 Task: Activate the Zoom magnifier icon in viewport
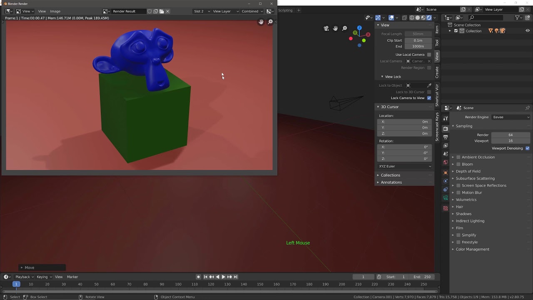click(x=344, y=28)
